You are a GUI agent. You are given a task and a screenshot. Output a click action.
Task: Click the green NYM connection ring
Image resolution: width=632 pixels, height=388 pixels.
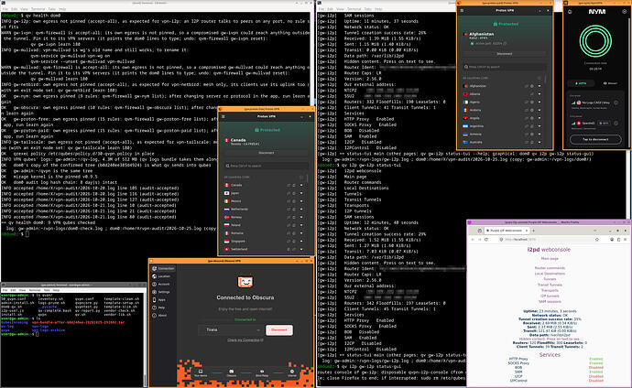pyautogui.click(x=595, y=40)
